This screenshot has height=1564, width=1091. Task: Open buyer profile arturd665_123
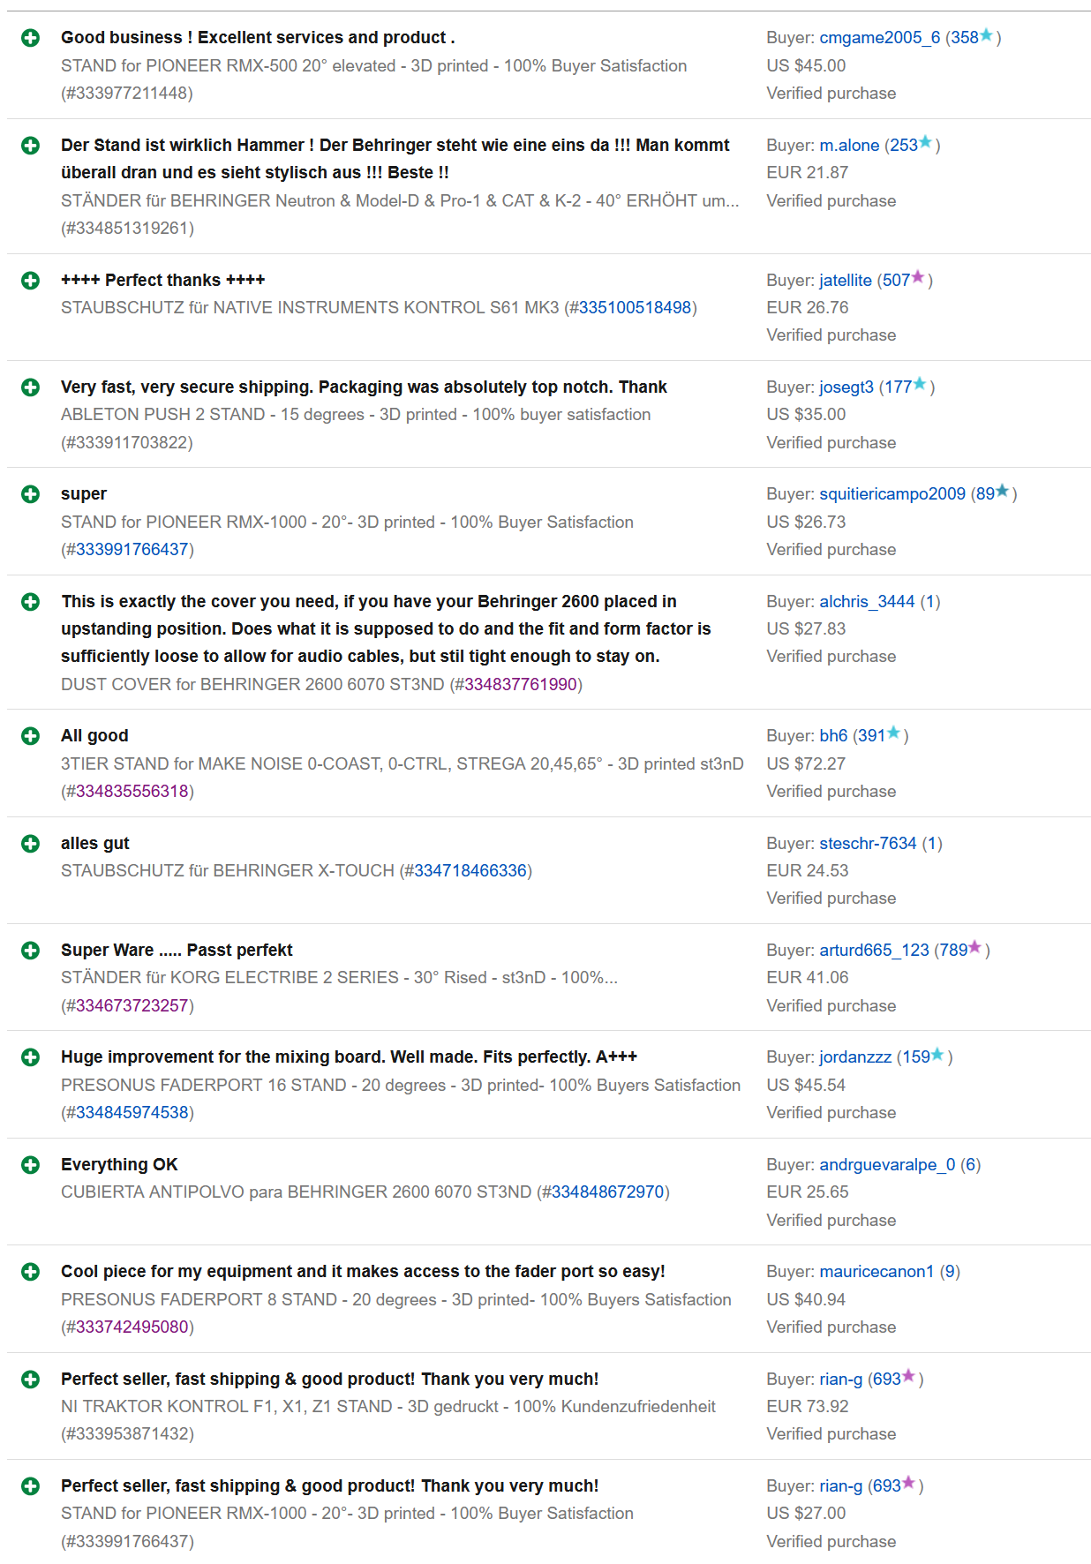point(874,951)
